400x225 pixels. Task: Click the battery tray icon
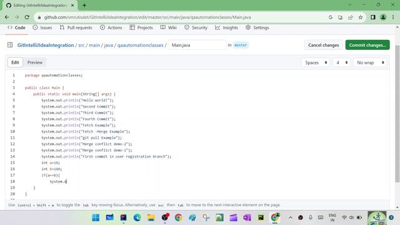(359, 217)
